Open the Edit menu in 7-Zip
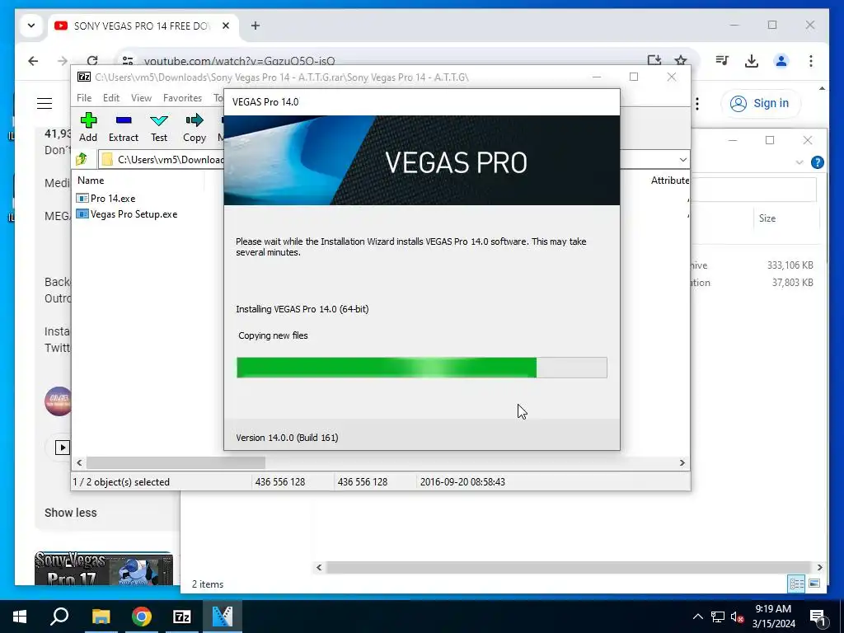This screenshot has height=633, width=844. tap(111, 98)
